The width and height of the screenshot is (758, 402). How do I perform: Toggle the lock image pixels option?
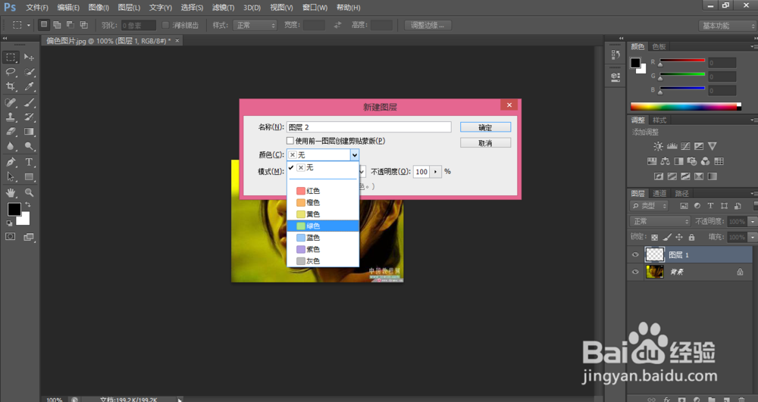click(667, 237)
